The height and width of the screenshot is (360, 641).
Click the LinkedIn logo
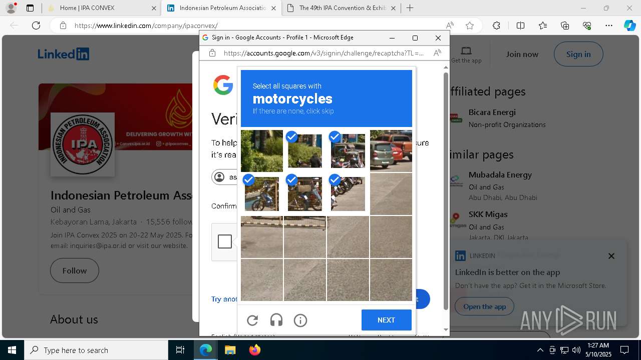(64, 54)
